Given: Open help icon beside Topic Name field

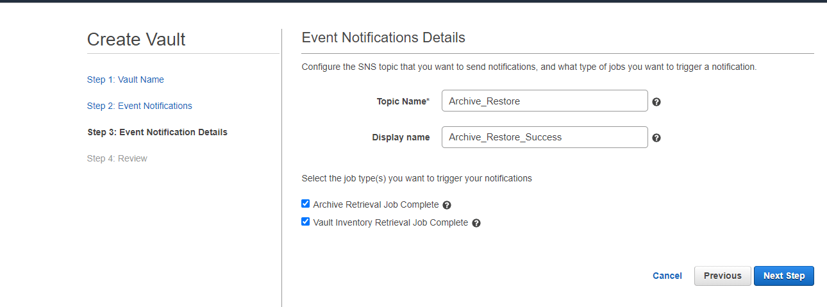Looking at the screenshot, I should click(656, 102).
